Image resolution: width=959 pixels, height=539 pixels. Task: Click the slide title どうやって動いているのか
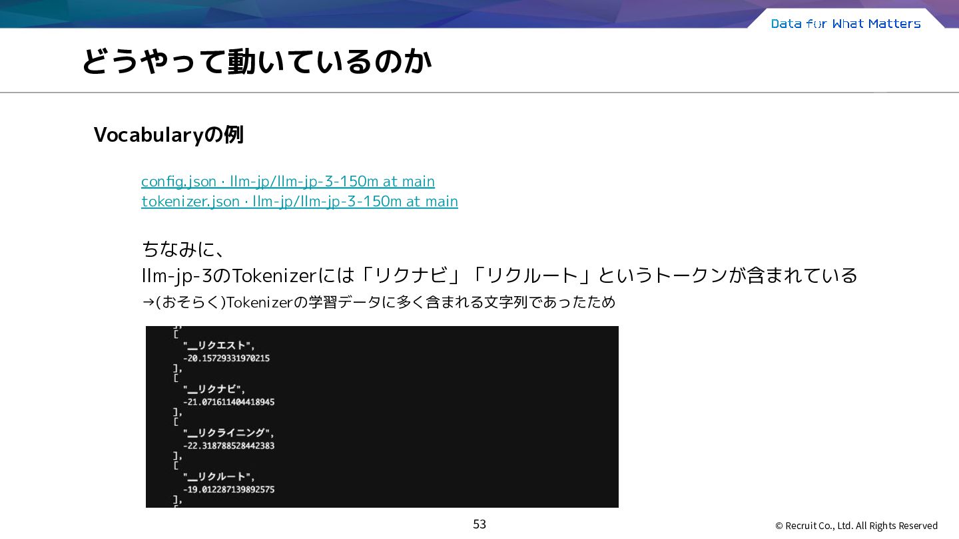(256, 62)
